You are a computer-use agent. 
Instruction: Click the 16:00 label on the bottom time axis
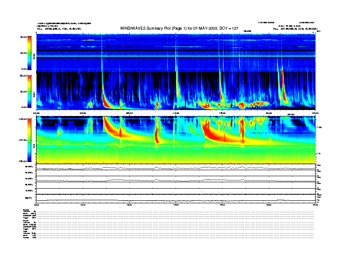(x=222, y=205)
